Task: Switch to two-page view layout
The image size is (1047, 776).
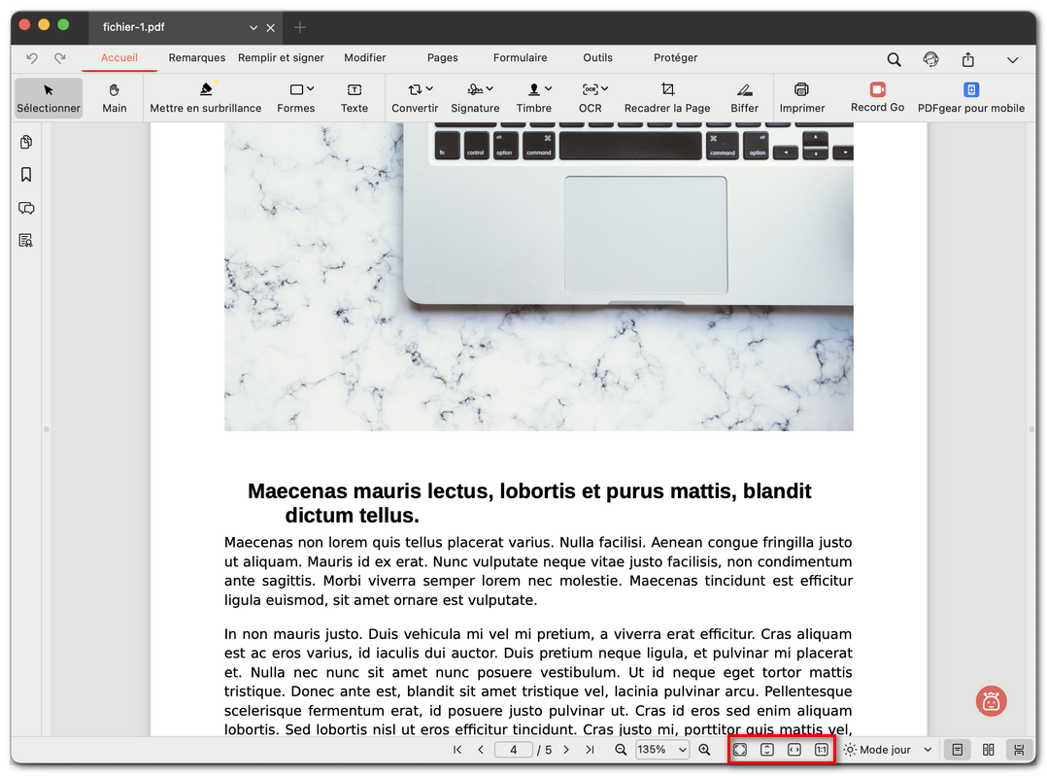Action: click(x=989, y=750)
